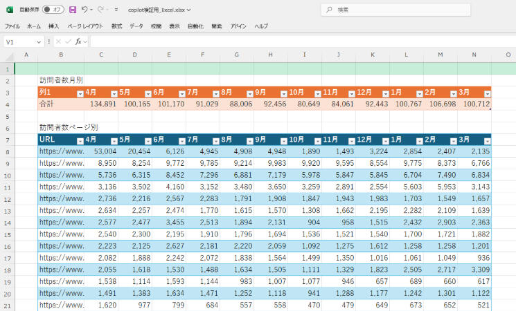Click the Excel app icon
Viewport: 516px width, 311px height.
[10, 10]
